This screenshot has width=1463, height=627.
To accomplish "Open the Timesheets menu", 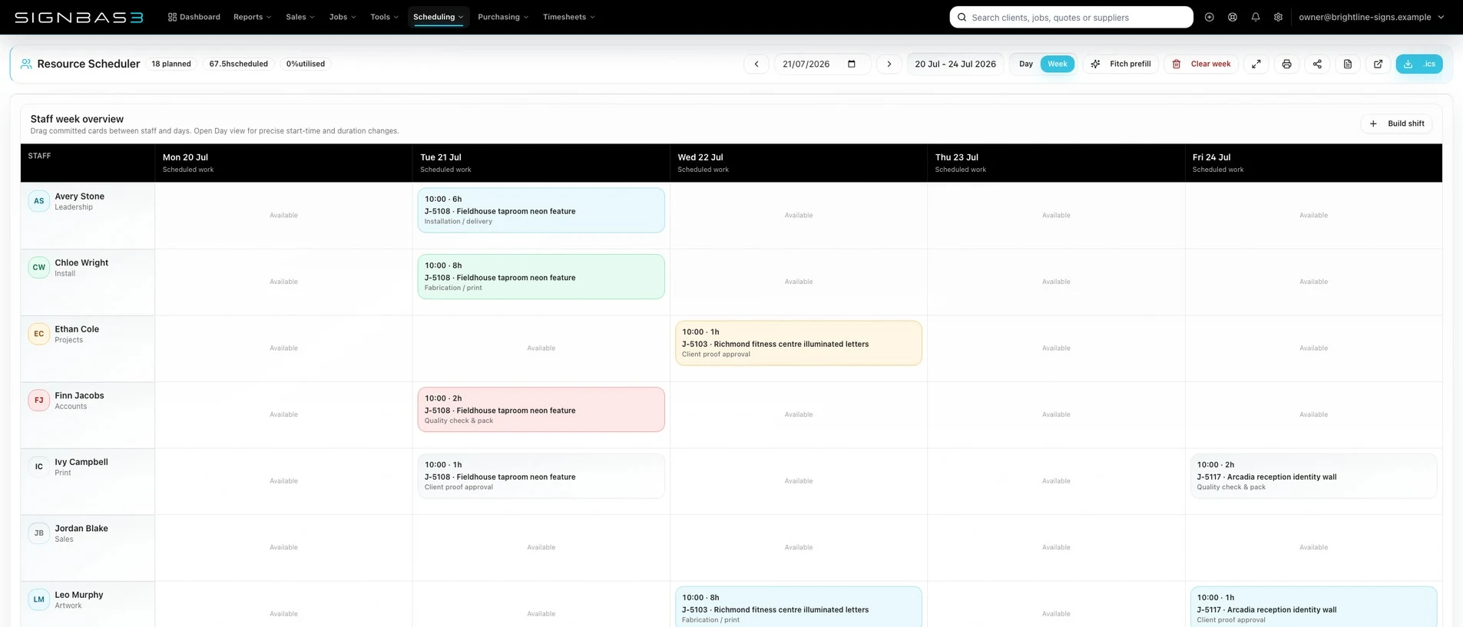I will click(x=569, y=17).
